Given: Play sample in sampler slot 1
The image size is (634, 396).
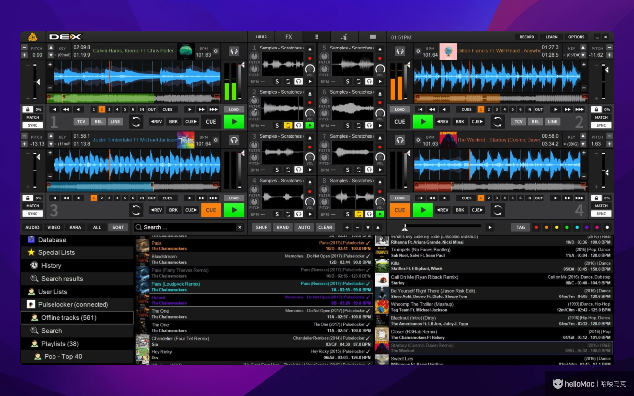Looking at the screenshot, I should [310, 81].
